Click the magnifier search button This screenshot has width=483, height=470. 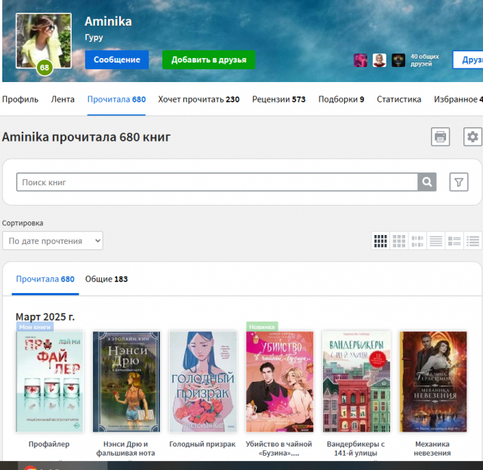(x=428, y=182)
